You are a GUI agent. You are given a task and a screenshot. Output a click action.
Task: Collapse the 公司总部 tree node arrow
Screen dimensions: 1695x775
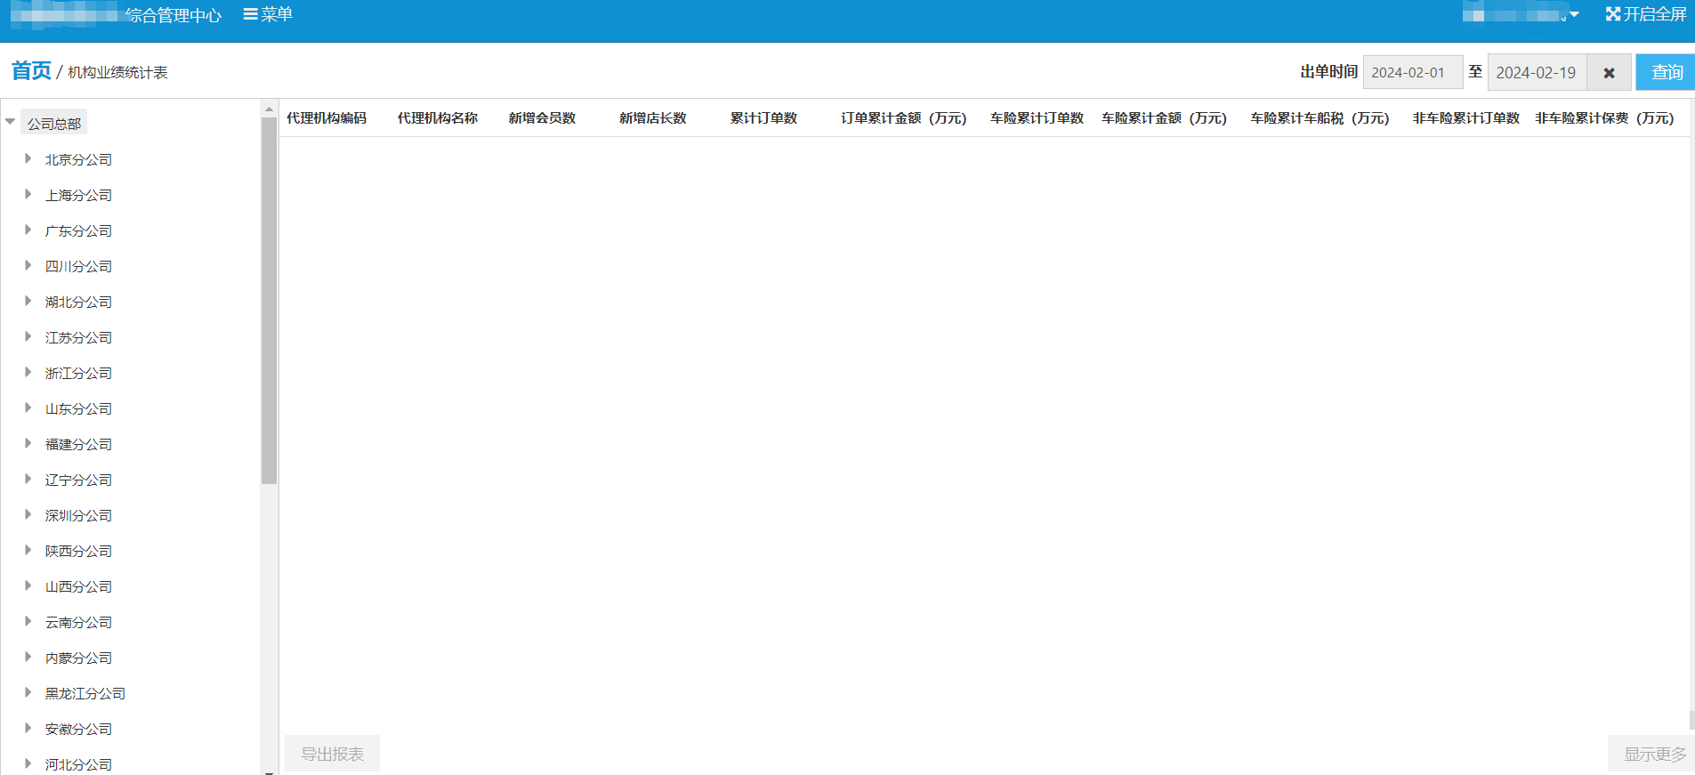(x=11, y=122)
